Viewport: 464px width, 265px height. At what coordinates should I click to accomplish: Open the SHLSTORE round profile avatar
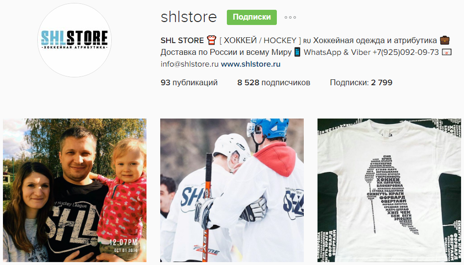click(74, 40)
